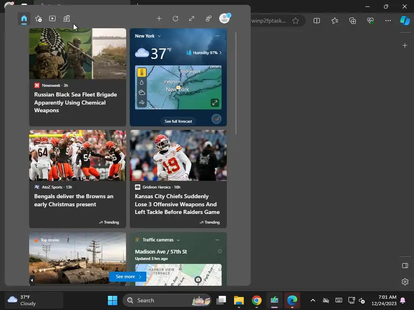Click info icon beside Madison Ave / 57th St
Viewport: 414px width, 310px height.
coord(220,251)
